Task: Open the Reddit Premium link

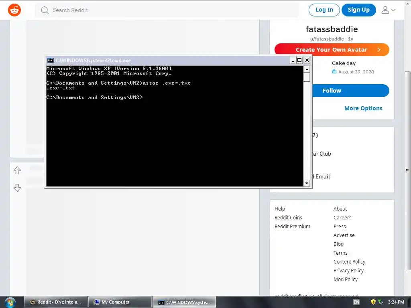Action: click(292, 227)
